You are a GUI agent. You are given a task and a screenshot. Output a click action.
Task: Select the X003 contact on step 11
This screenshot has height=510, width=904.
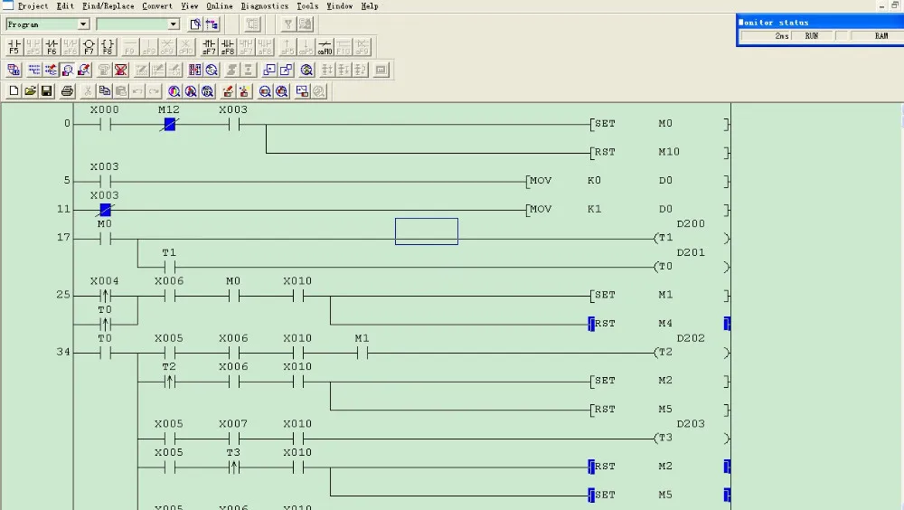point(105,210)
